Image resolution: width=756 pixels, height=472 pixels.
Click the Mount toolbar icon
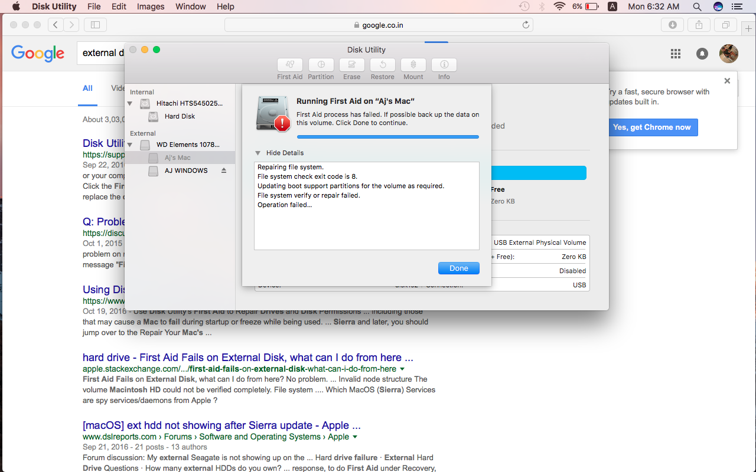click(x=413, y=65)
